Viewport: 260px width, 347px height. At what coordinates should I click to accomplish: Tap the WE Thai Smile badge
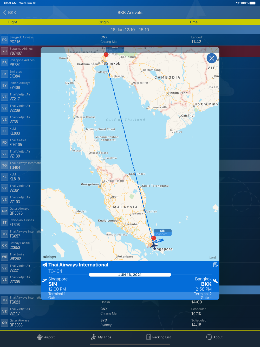(x=4, y=257)
